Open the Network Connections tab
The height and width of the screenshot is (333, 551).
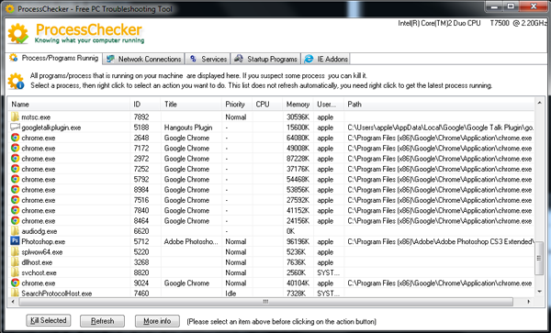pos(144,59)
